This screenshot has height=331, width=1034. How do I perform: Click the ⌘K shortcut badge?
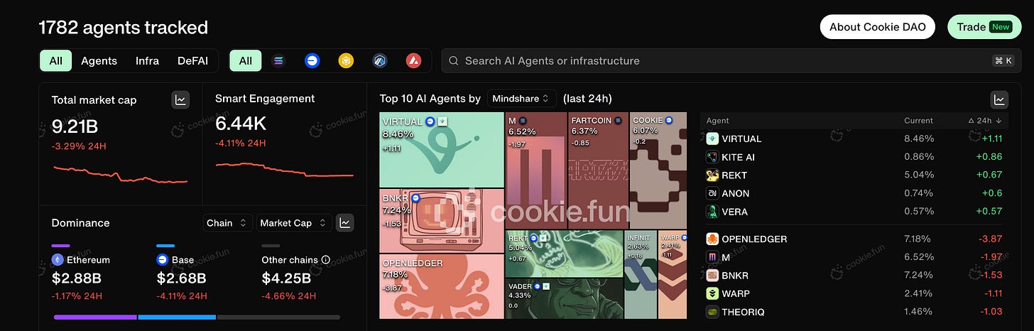click(1003, 61)
